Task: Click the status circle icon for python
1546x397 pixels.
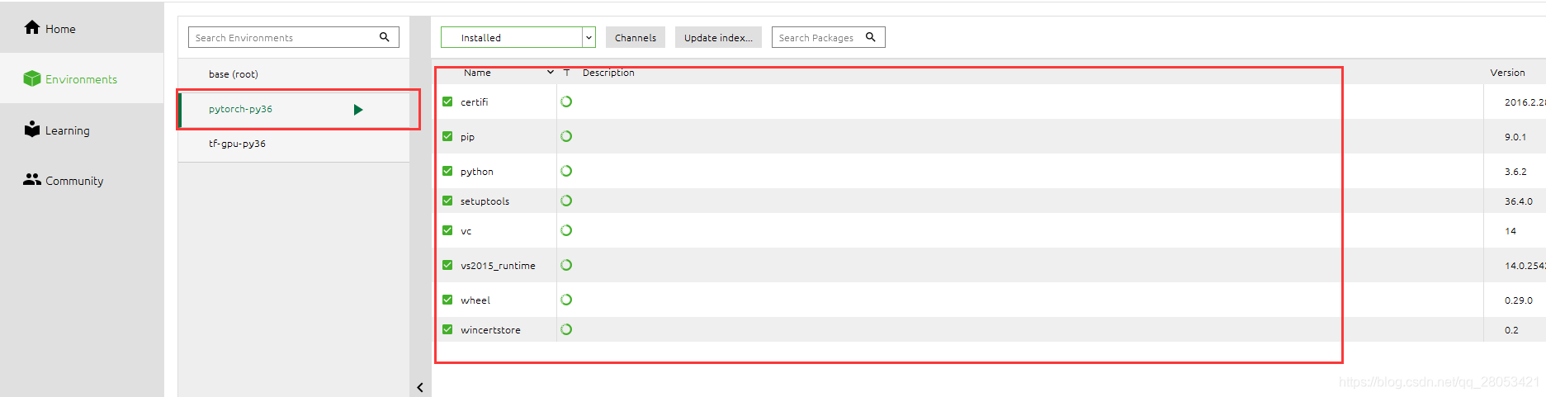Action: click(566, 171)
